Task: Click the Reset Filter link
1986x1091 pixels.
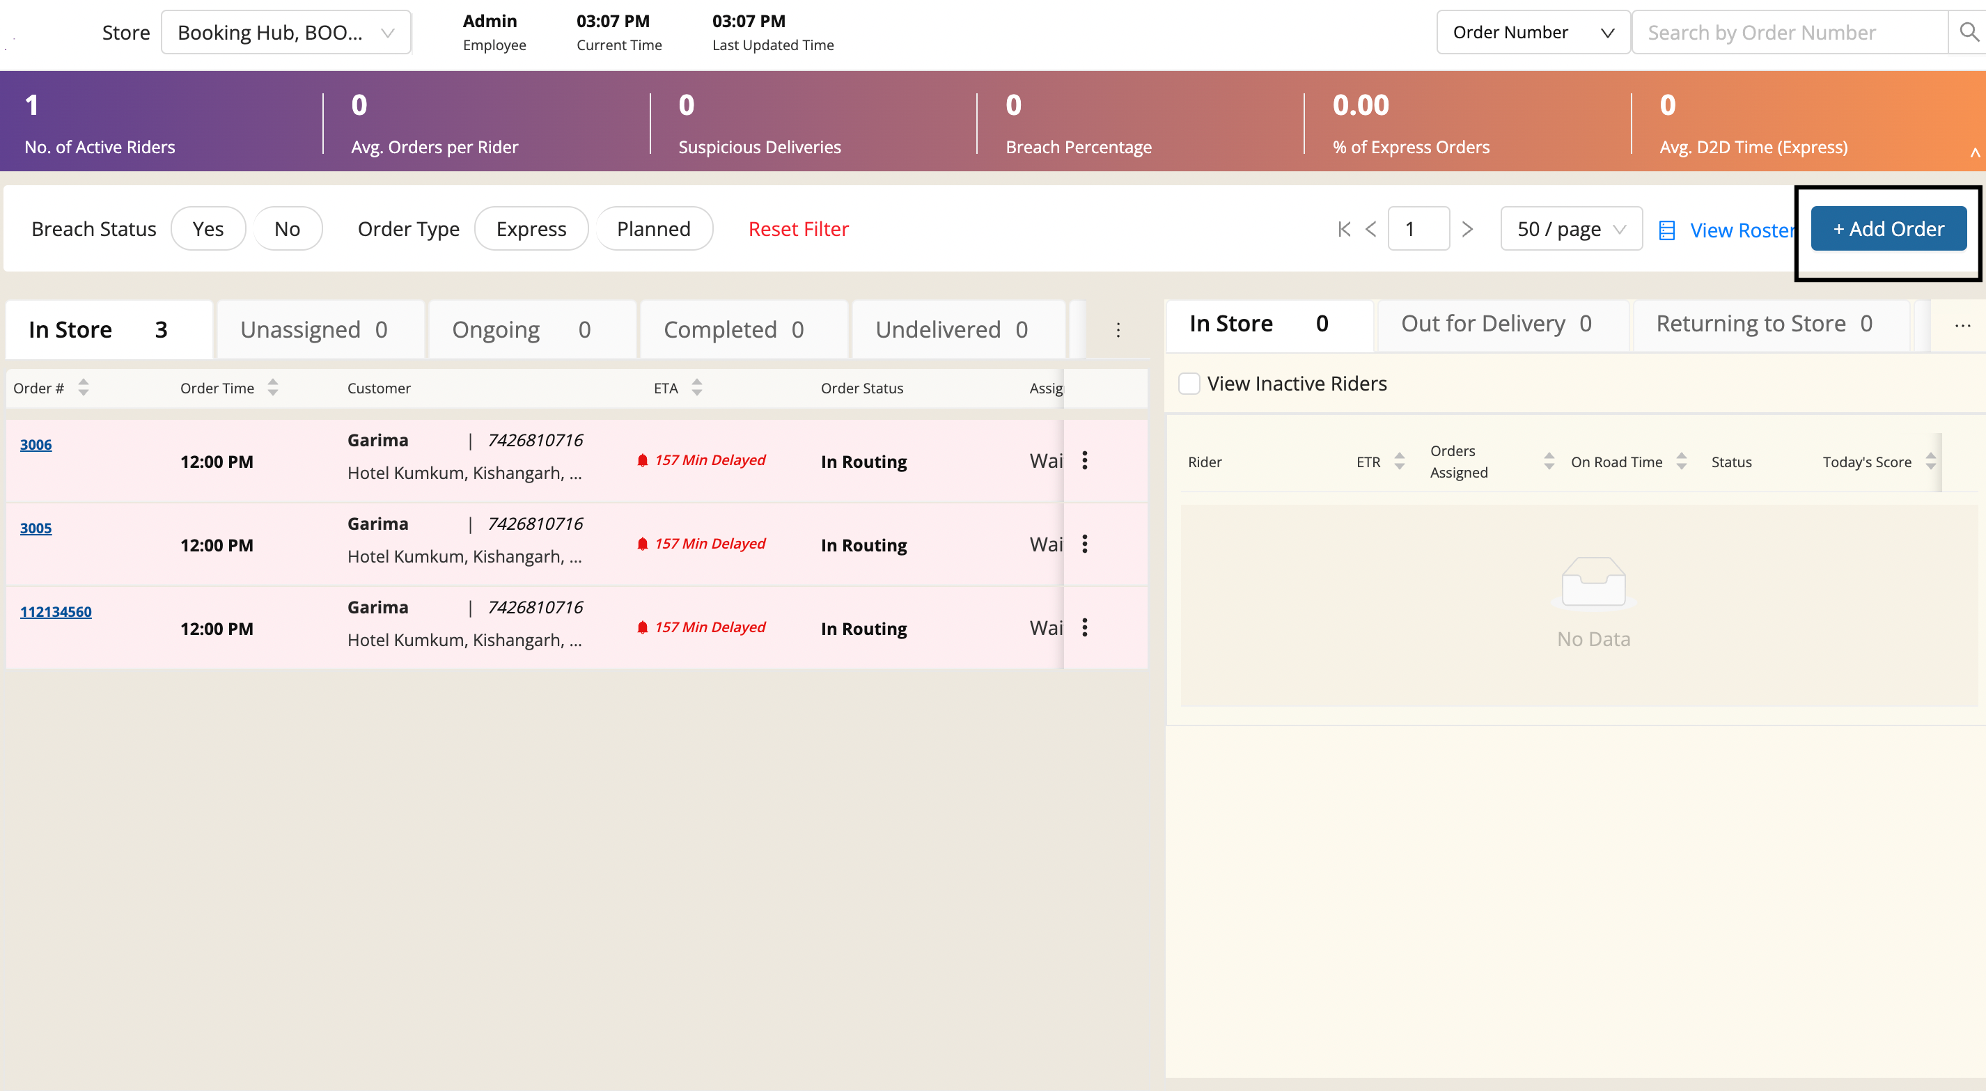Action: [798, 229]
